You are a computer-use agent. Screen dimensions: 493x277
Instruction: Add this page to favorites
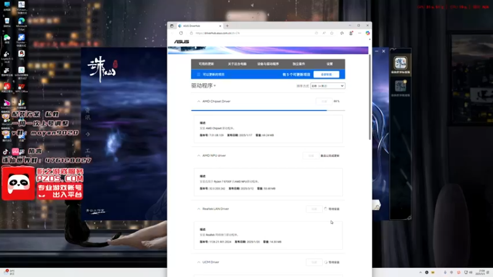click(x=332, y=33)
